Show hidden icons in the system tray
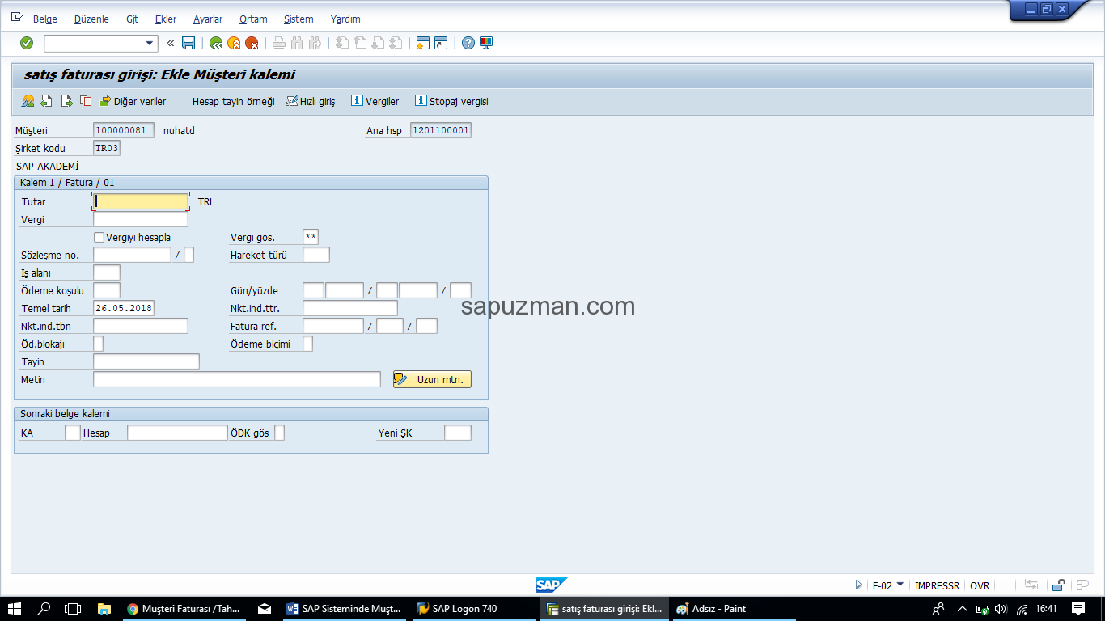The width and height of the screenshot is (1105, 621). 963,607
